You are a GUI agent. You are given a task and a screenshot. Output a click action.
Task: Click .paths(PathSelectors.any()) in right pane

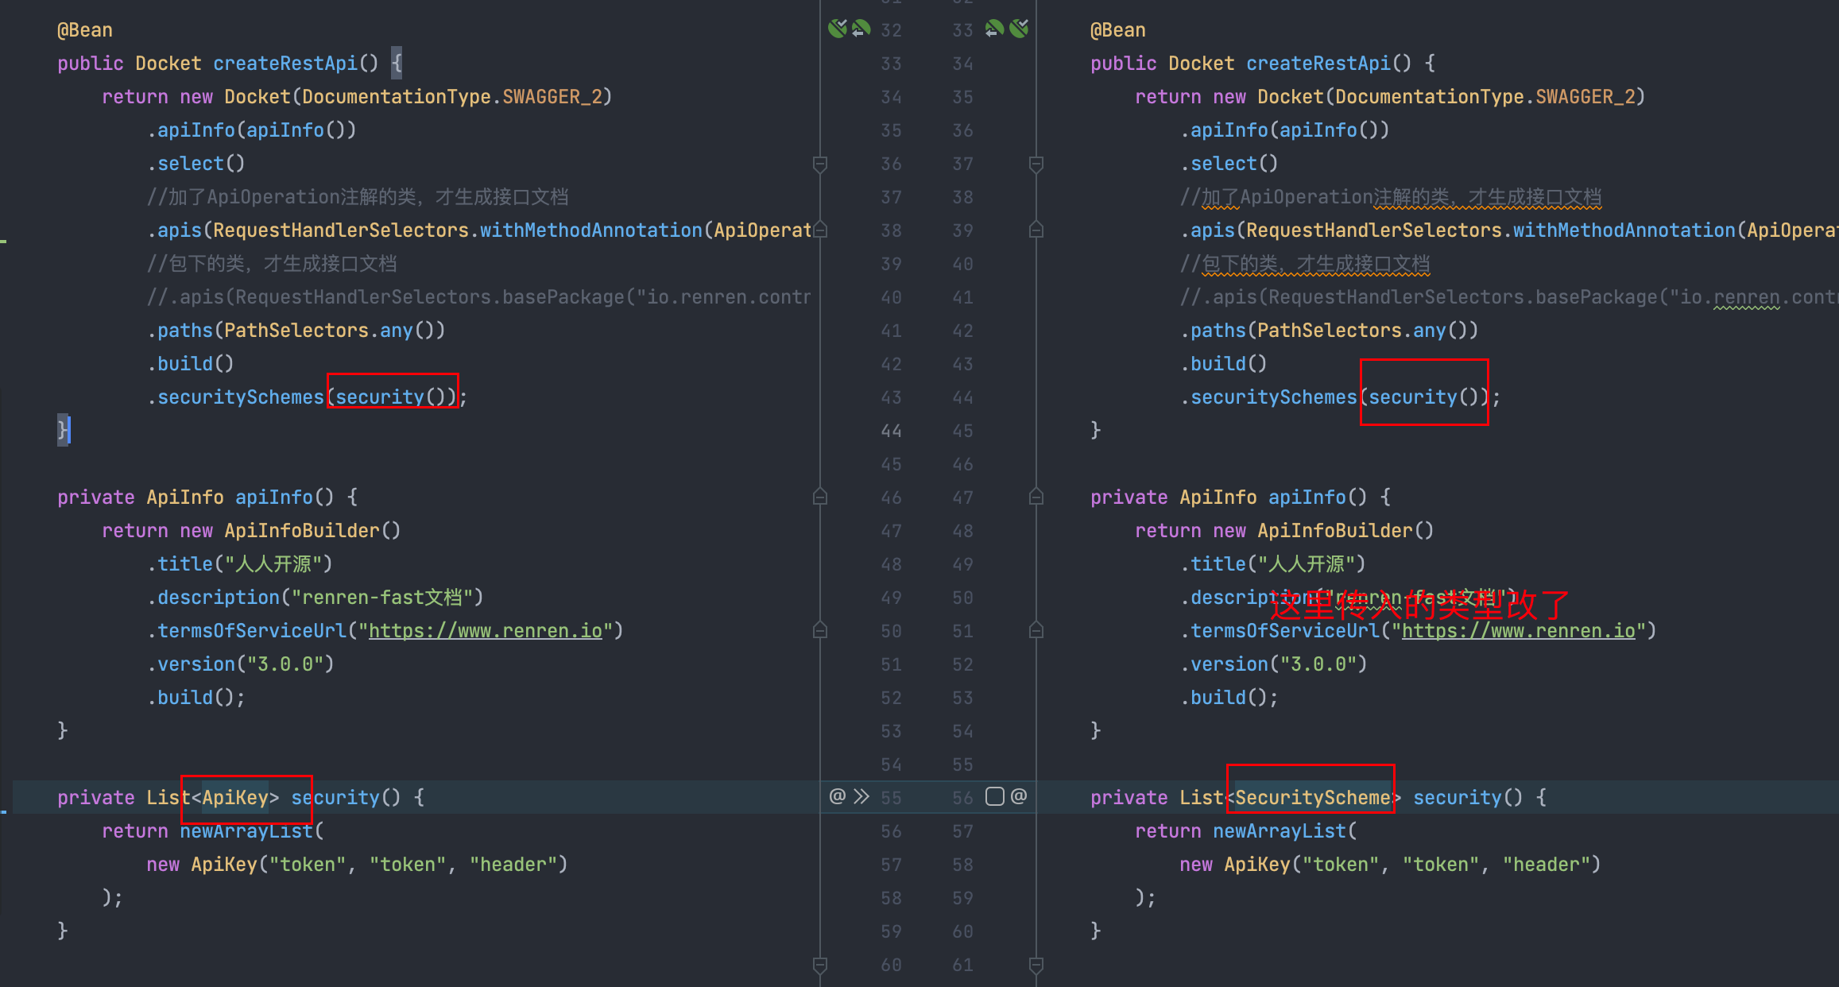coord(1330,331)
